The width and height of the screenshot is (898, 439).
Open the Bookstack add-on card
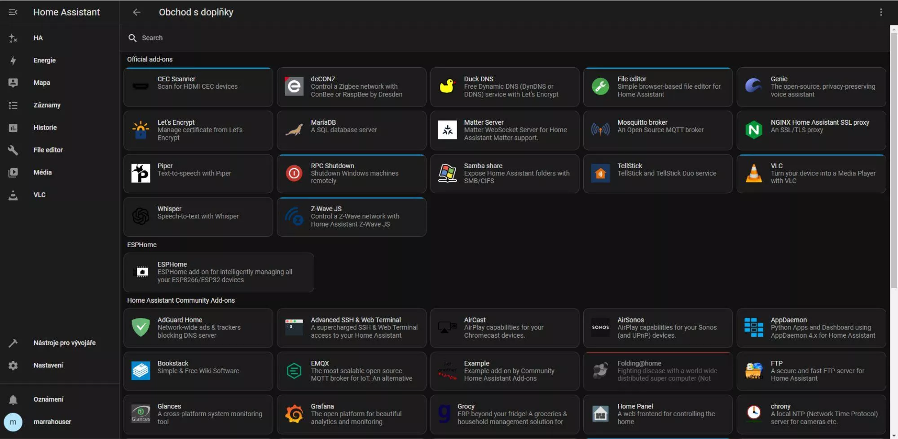[x=198, y=371]
